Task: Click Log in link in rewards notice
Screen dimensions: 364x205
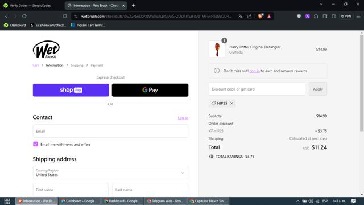Action: click(x=254, y=71)
